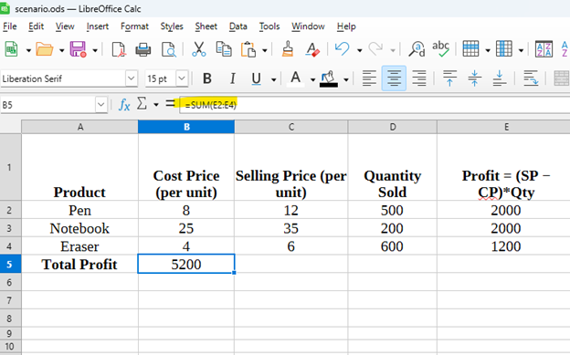Open the font color dropdown arrow
The image size is (570, 355).
tap(312, 79)
